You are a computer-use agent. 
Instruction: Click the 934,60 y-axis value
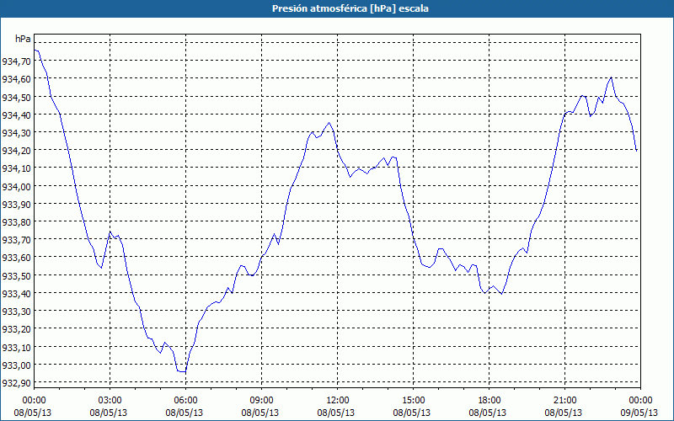click(16, 79)
